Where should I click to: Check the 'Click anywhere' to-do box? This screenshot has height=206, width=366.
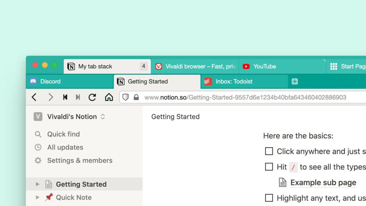pyautogui.click(x=269, y=151)
